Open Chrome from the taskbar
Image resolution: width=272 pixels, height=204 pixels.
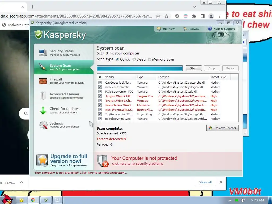tap(33, 200)
